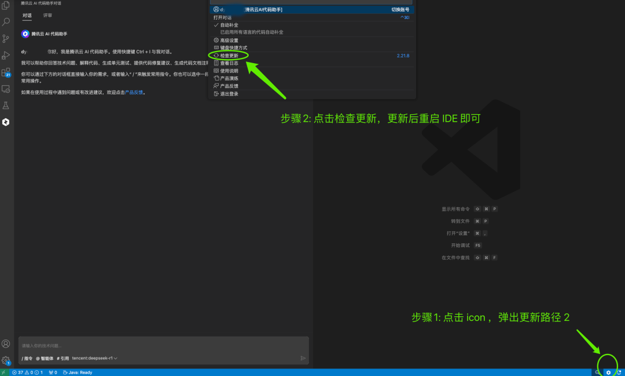Switch to the 对话 tab
The height and width of the screenshot is (376, 625).
pyautogui.click(x=27, y=16)
